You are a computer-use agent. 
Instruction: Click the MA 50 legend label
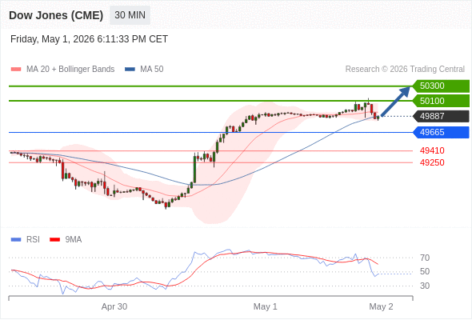click(x=152, y=70)
